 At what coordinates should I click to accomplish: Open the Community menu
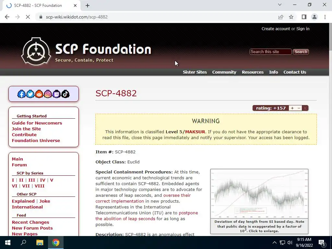pos(224,72)
